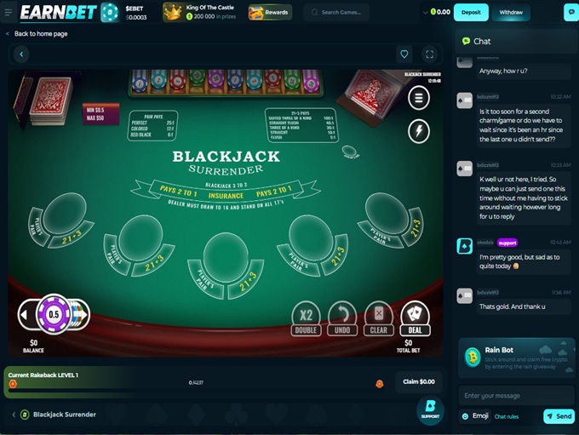Viewport: 579px width, 435px height.
Task: Click the Back to home page link
Action: 41,33
